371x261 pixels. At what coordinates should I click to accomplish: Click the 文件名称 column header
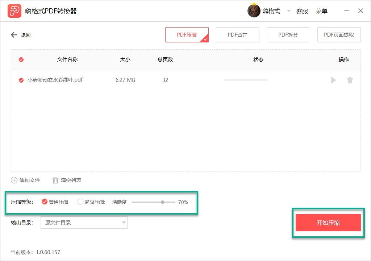pos(67,59)
